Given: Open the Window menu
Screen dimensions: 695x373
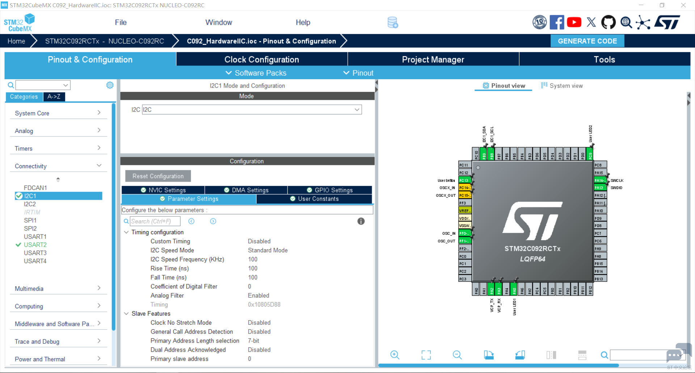Looking at the screenshot, I should click(x=219, y=22).
